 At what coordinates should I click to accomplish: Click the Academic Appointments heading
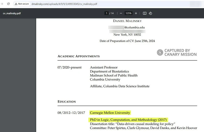point(79,56)
